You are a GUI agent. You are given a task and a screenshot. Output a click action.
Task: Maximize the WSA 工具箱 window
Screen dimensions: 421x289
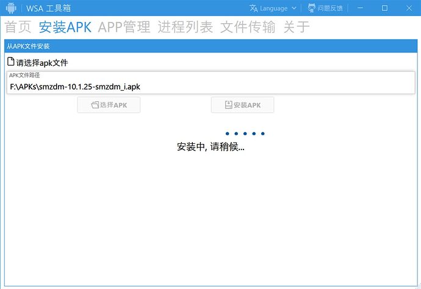click(384, 8)
